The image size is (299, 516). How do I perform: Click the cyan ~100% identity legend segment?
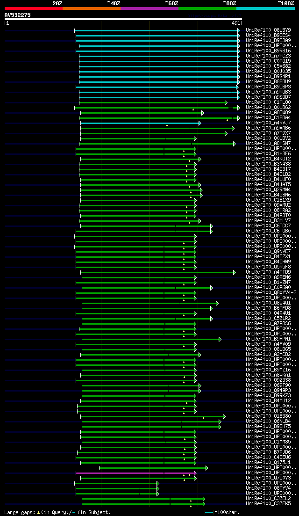coord(265,8)
